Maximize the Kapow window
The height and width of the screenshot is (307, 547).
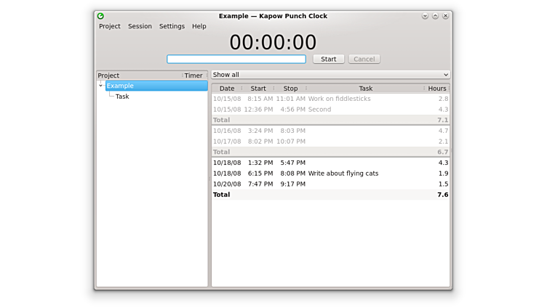(435, 16)
